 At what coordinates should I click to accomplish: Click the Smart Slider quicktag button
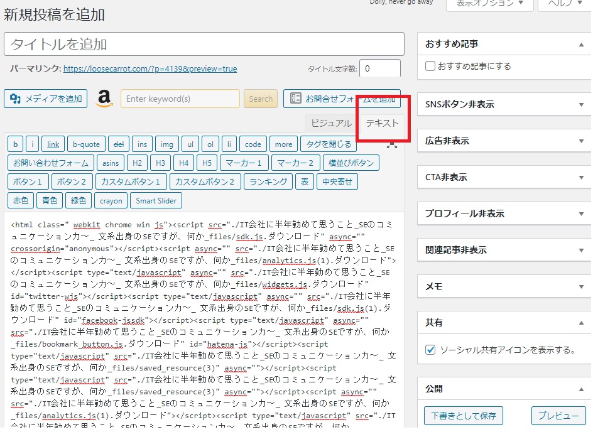tap(156, 201)
